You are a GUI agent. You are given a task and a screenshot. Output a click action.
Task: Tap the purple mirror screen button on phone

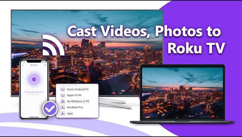coord(34,79)
